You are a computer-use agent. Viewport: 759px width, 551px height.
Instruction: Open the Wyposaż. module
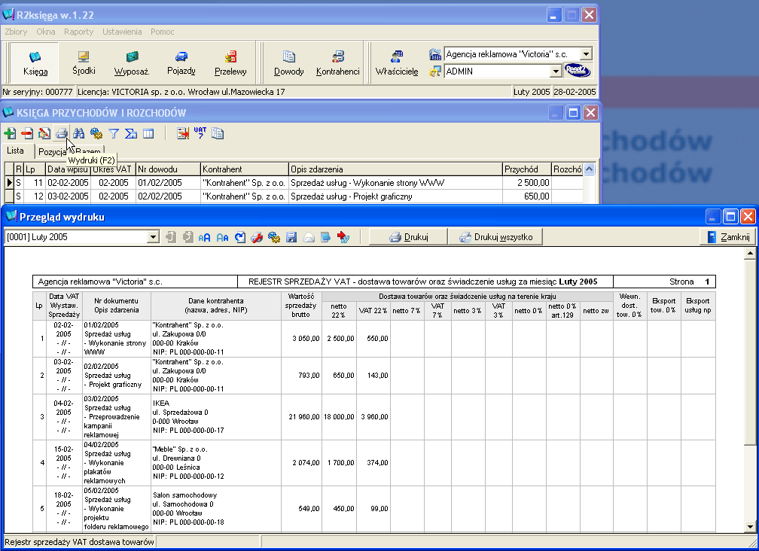pyautogui.click(x=133, y=63)
